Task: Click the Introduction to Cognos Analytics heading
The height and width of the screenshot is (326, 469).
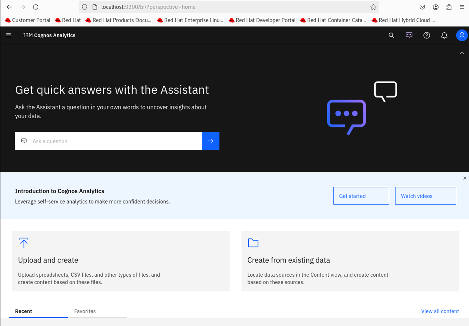Action: pos(60,191)
